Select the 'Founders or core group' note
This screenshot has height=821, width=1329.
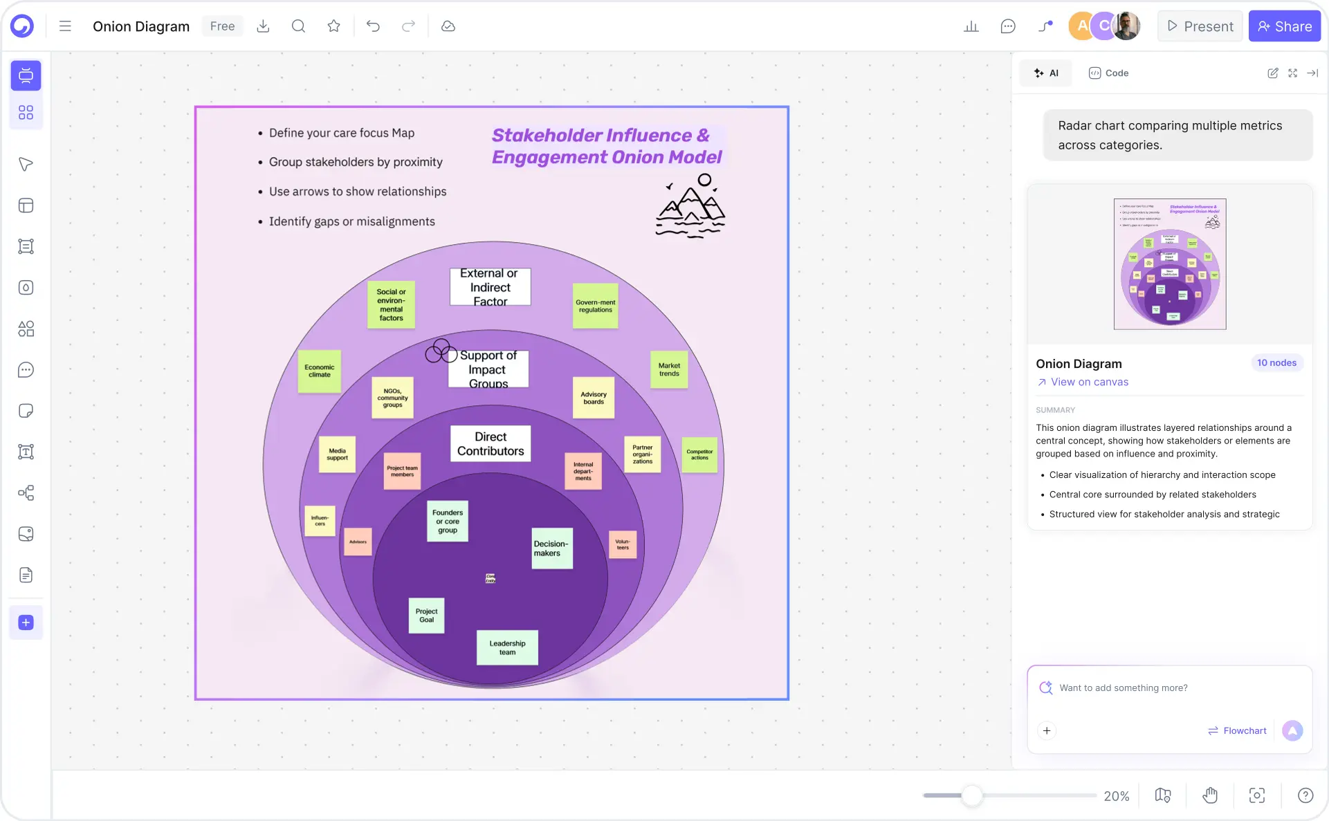(448, 521)
